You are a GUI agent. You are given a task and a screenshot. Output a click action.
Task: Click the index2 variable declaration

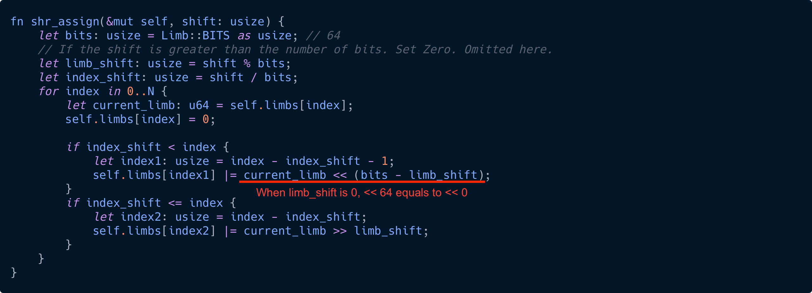tap(141, 217)
